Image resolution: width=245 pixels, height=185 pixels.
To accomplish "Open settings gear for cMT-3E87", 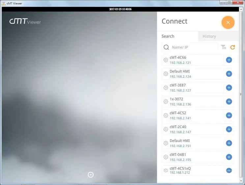I will click(x=166, y=88).
